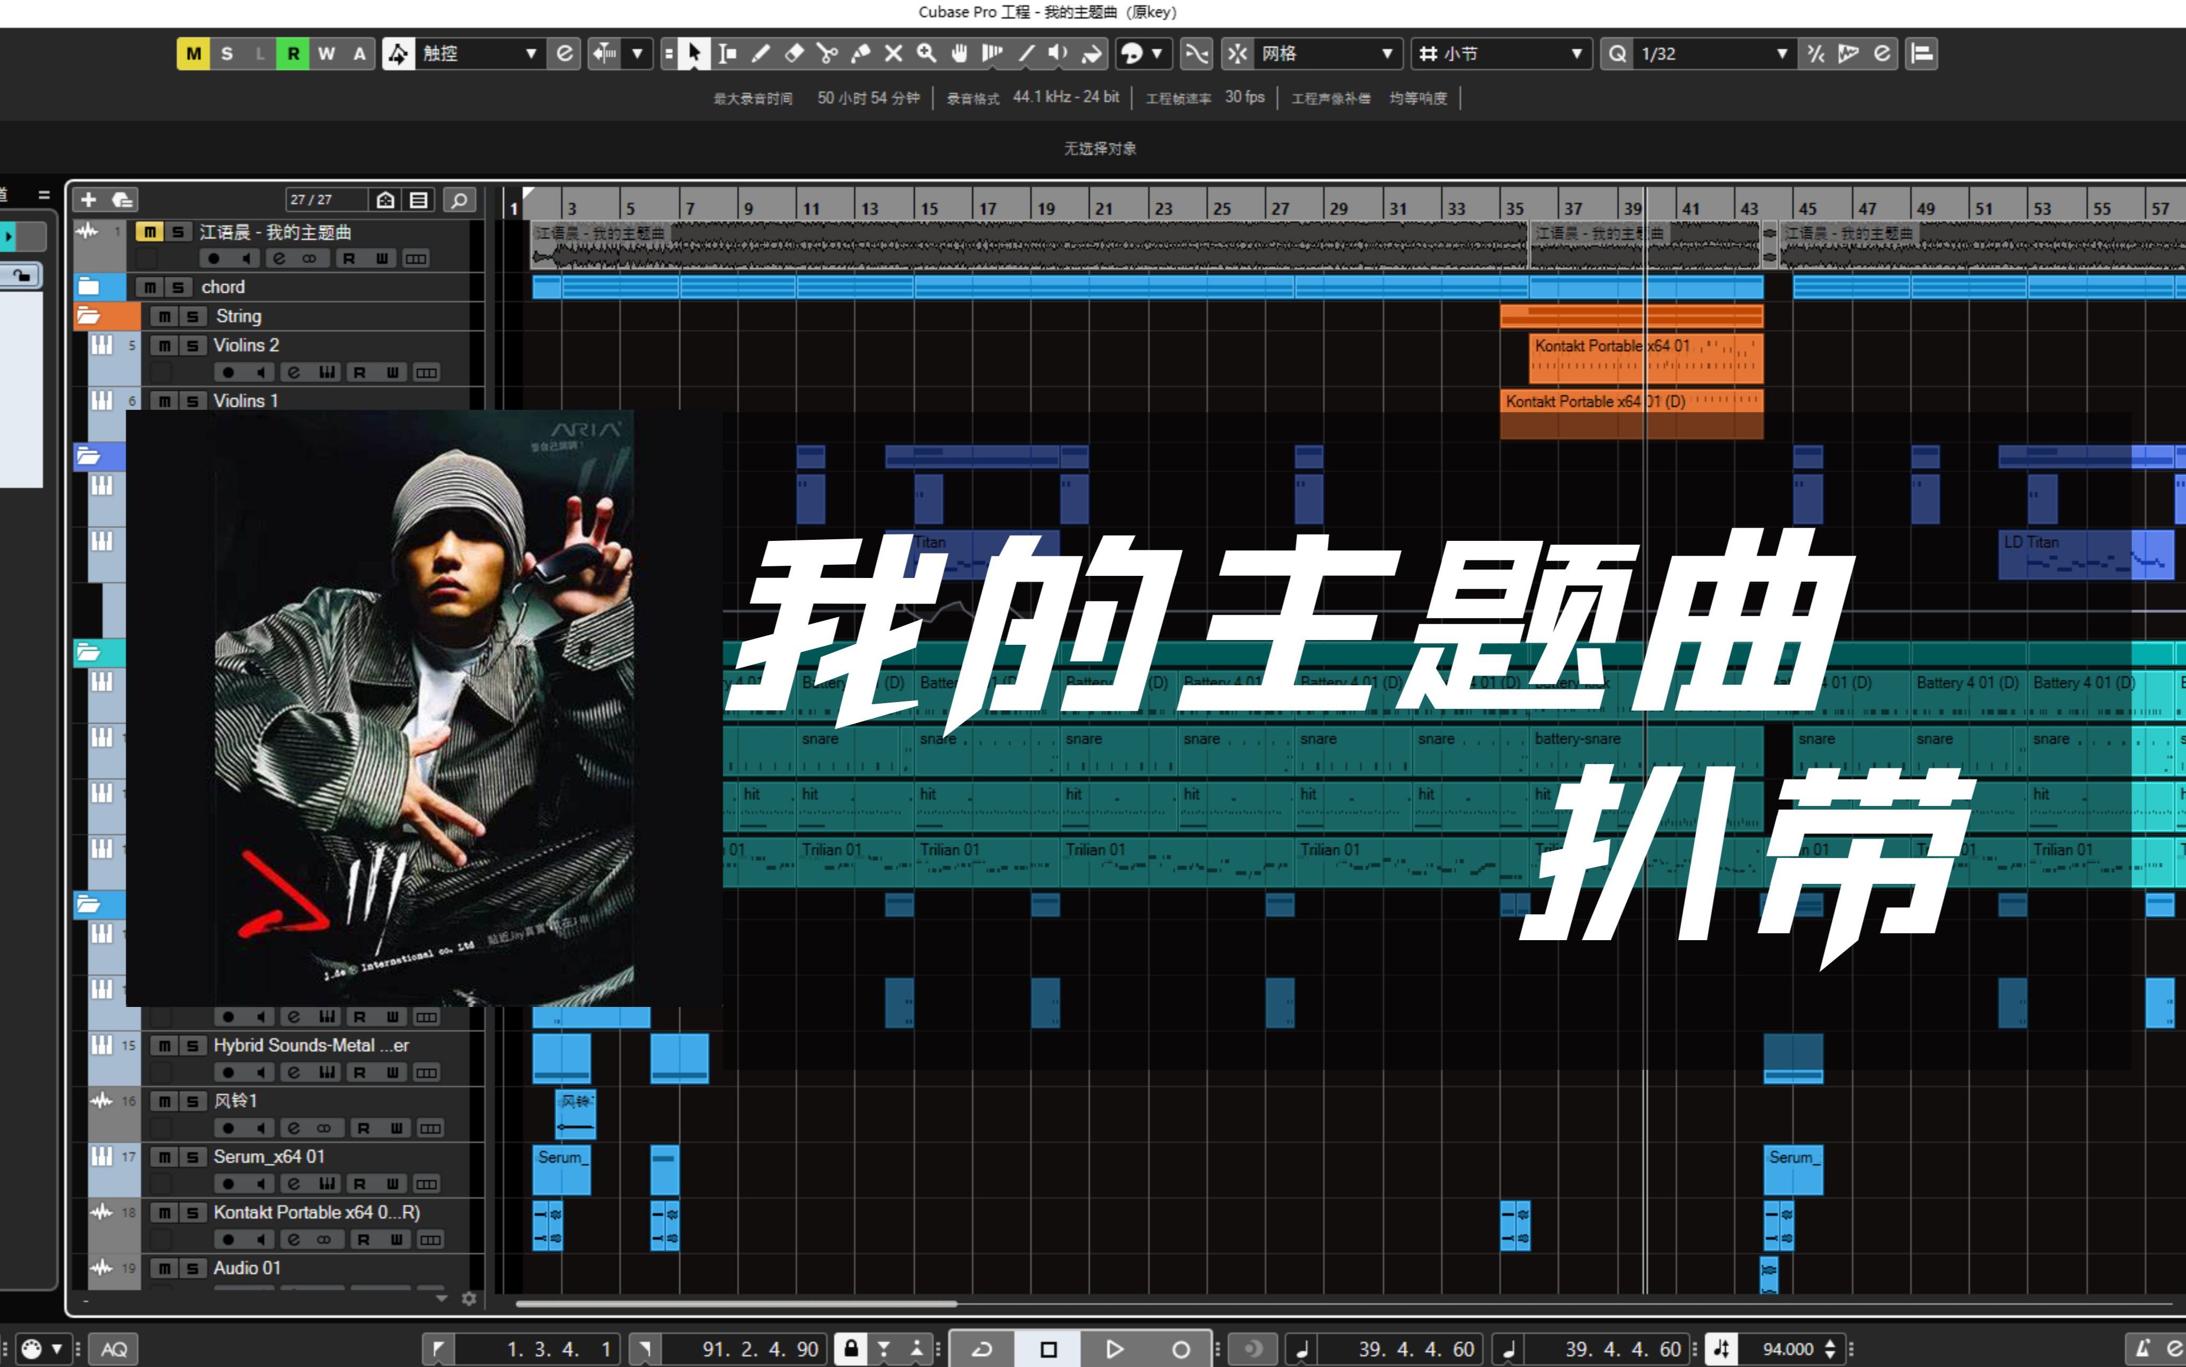The height and width of the screenshot is (1367, 2186).
Task: Select the Zoom magnifier tool
Action: coord(926,54)
